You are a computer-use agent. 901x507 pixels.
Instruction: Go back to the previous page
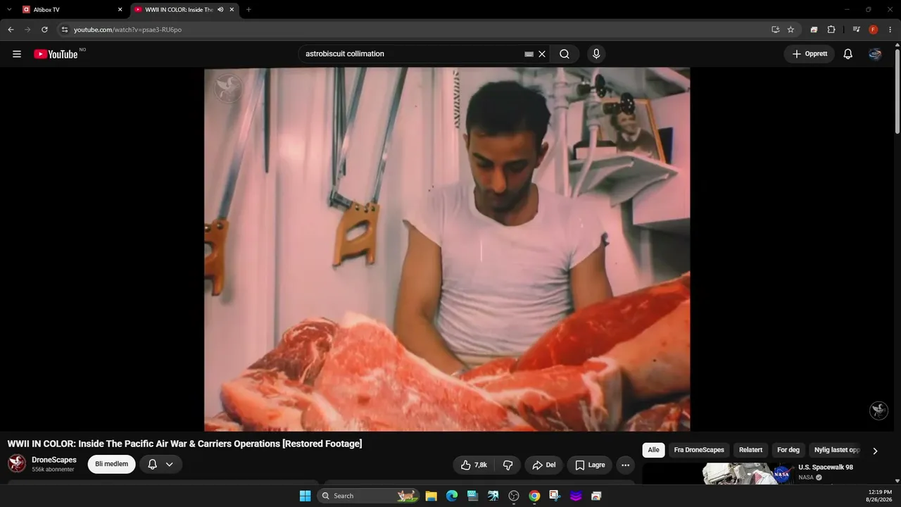[11, 30]
